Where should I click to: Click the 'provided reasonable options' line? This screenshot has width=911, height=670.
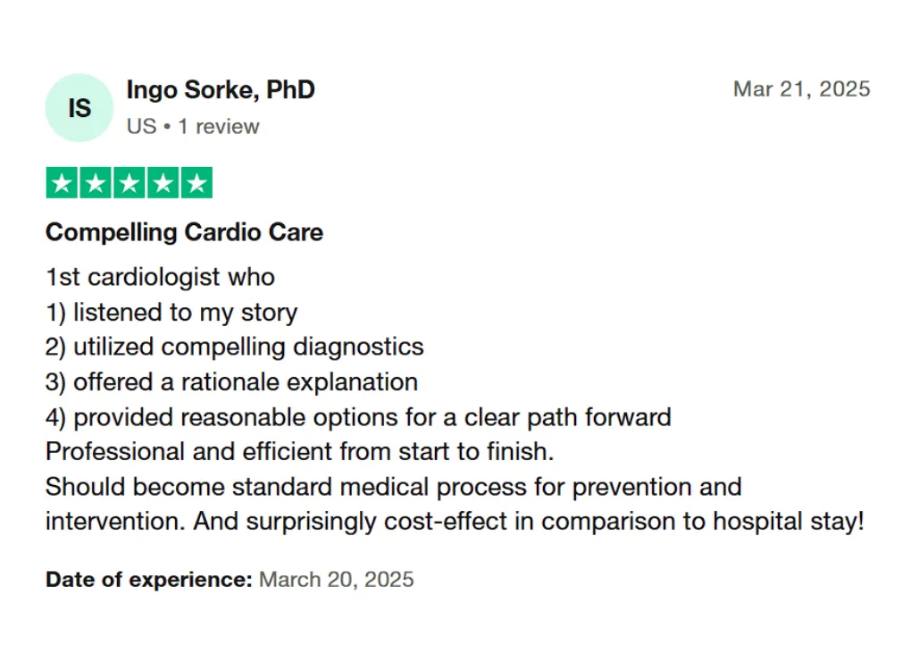[358, 417]
